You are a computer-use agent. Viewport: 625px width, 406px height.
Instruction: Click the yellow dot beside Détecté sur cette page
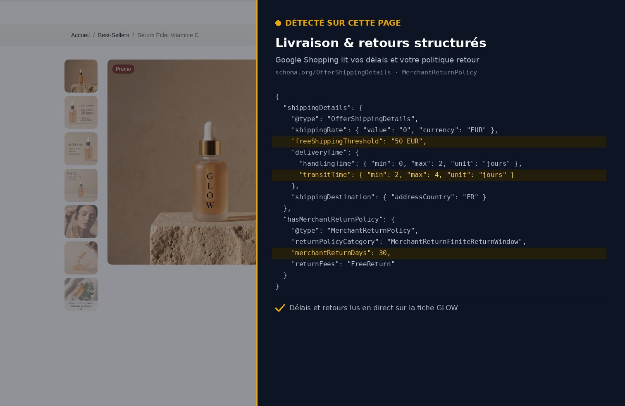coord(278,23)
